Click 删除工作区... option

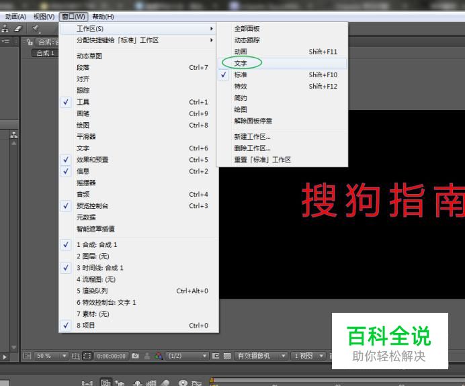point(282,148)
